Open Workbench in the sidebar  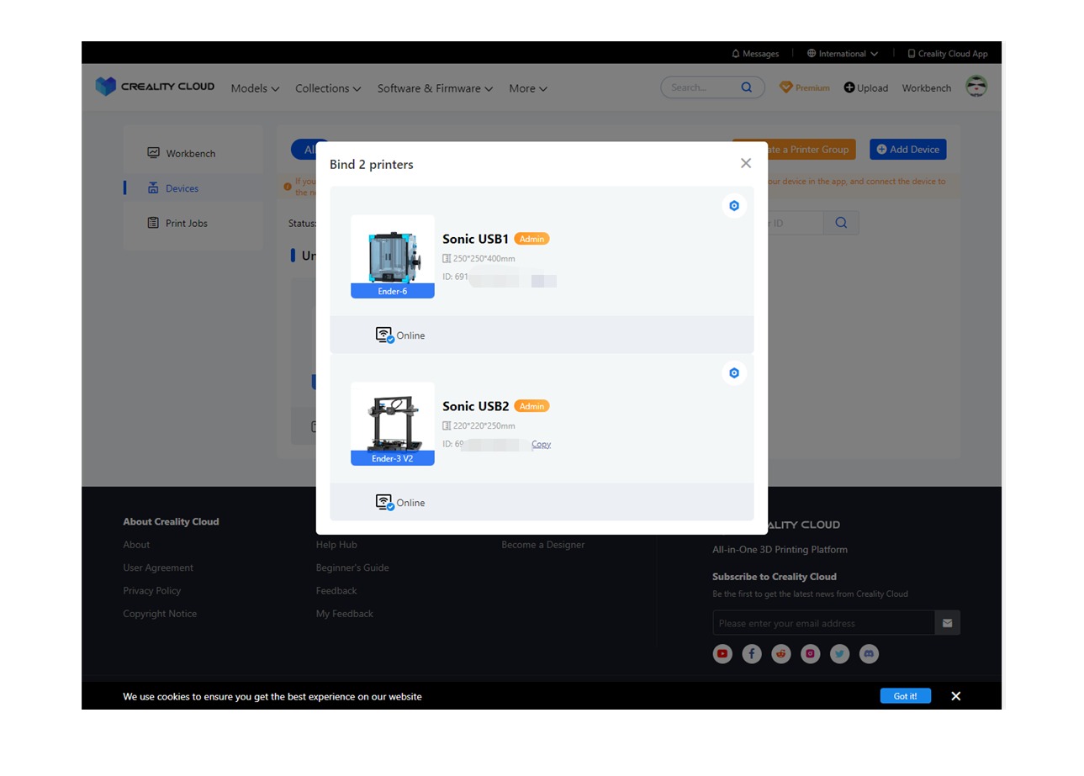click(190, 154)
